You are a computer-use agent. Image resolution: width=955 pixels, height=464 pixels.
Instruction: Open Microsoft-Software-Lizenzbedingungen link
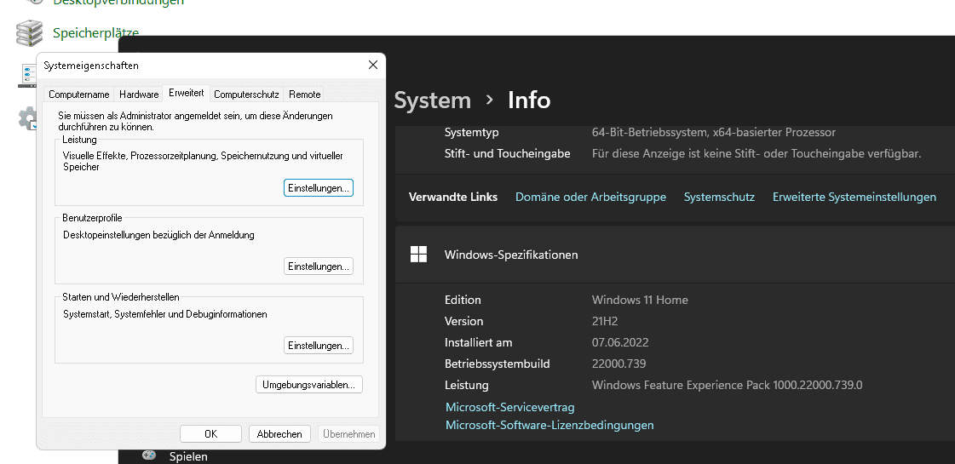[x=549, y=425]
